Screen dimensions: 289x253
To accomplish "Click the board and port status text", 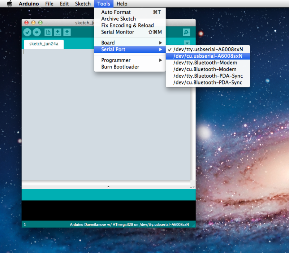I will click(x=129, y=224).
